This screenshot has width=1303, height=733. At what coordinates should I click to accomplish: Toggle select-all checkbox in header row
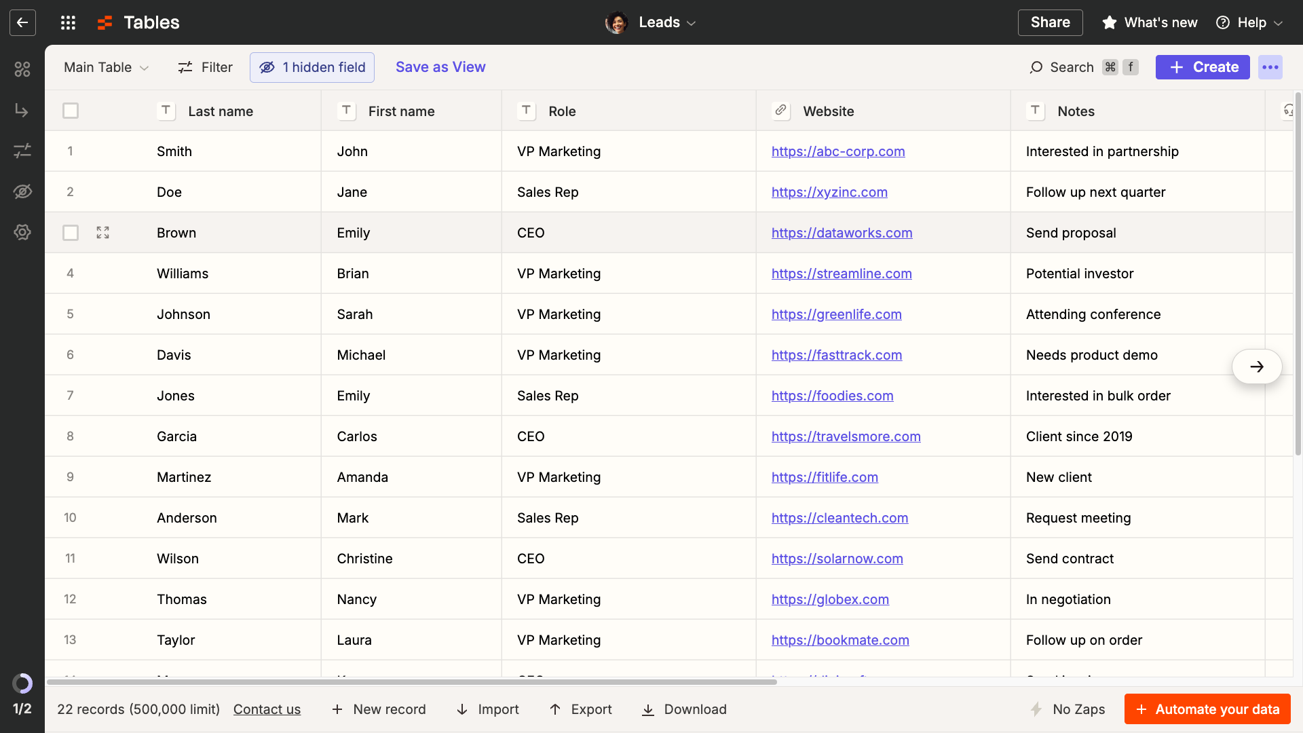pos(71,110)
